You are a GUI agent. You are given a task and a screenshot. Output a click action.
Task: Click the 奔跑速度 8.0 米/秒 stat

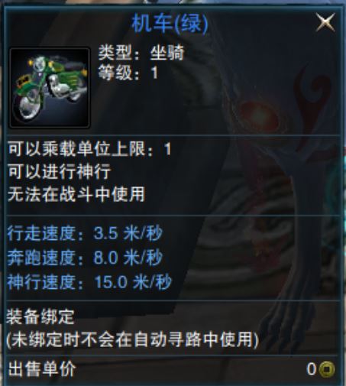coord(85,258)
